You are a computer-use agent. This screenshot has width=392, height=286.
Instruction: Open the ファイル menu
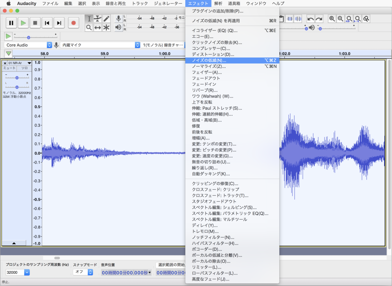[50, 4]
